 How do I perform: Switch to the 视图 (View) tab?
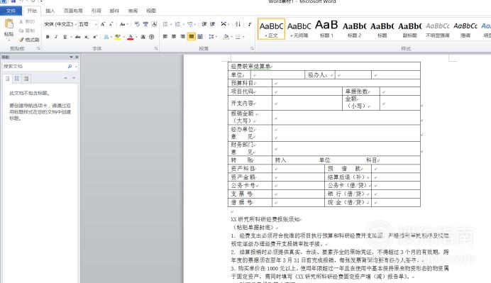pos(151,11)
